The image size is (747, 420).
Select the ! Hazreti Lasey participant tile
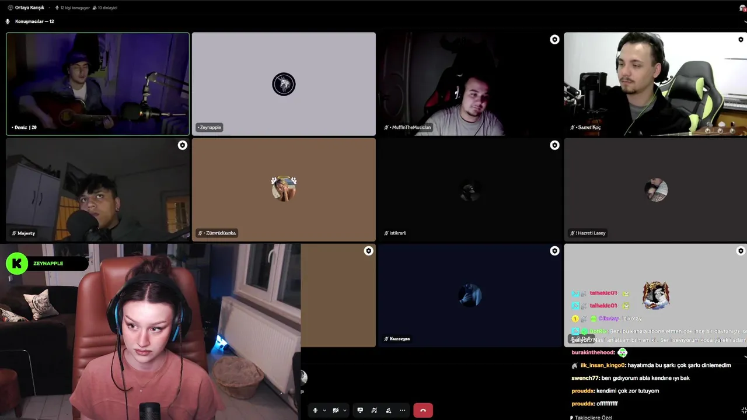[655, 190]
